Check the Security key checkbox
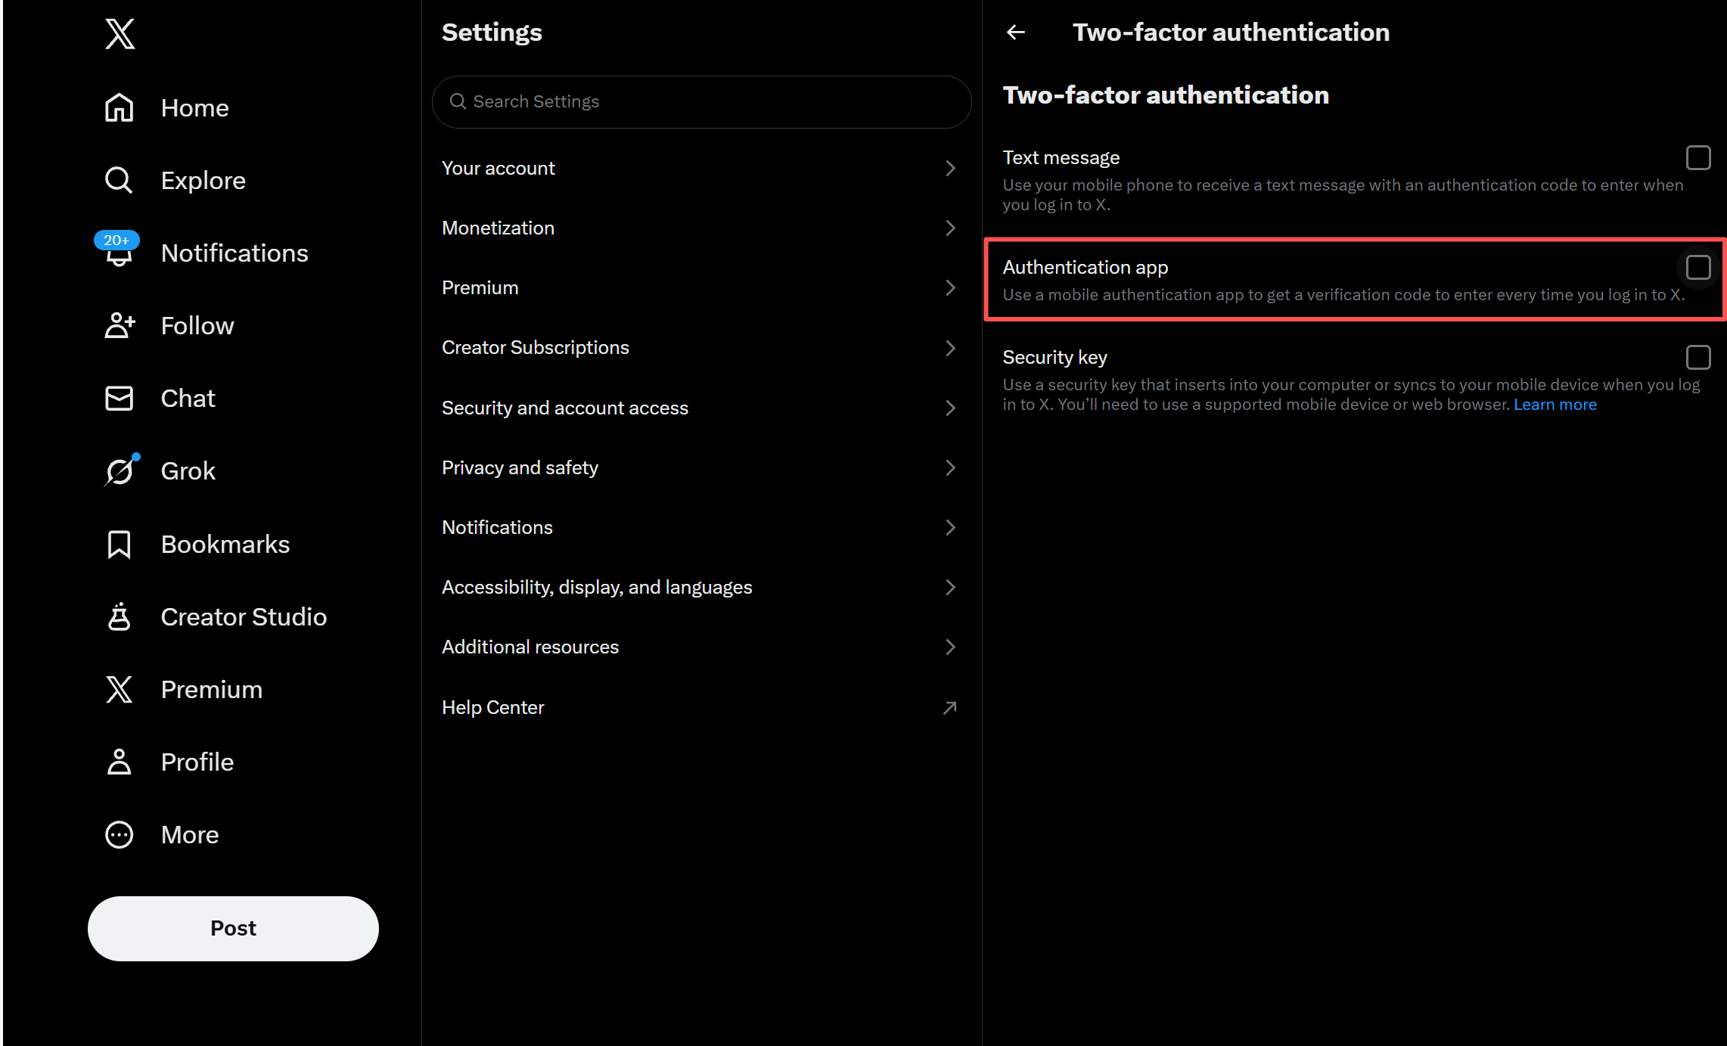Viewport: 1727px width, 1046px height. [1698, 357]
